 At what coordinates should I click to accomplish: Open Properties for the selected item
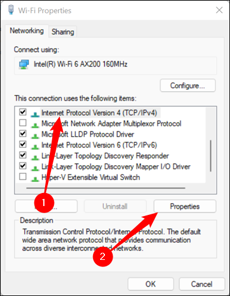(185, 207)
